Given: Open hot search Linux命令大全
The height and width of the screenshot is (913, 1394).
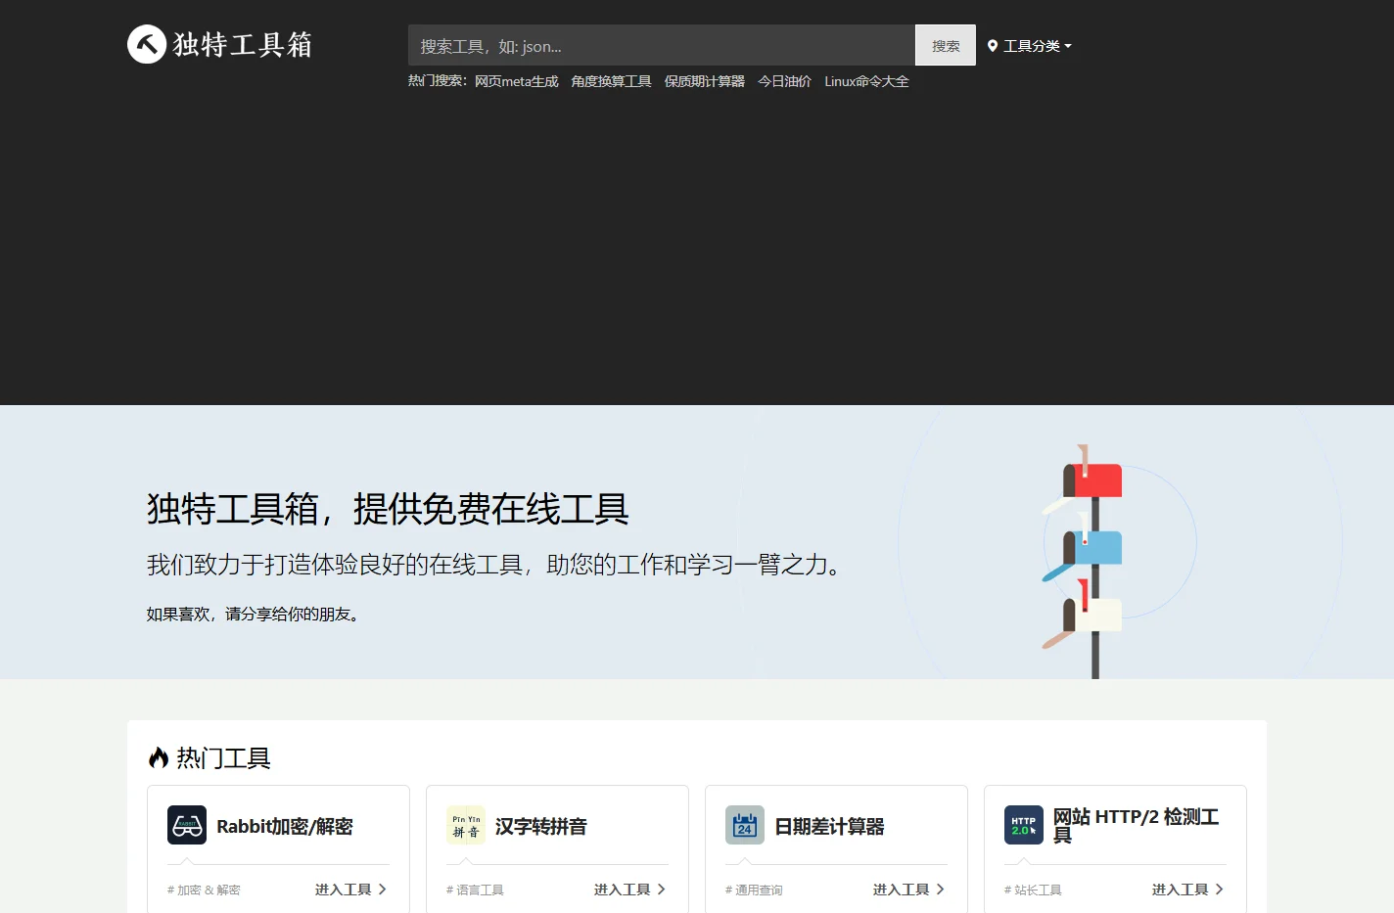Looking at the screenshot, I should (866, 81).
